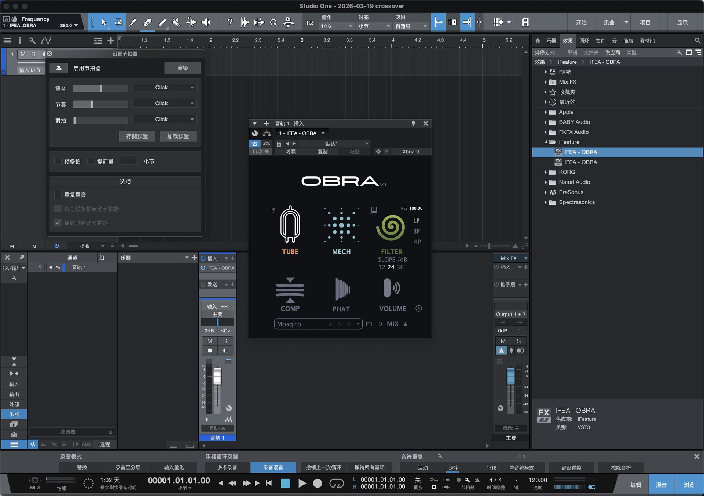Screen dimensions: 704x496
Task: Open the 乐曲 page tab
Action: 609,22
